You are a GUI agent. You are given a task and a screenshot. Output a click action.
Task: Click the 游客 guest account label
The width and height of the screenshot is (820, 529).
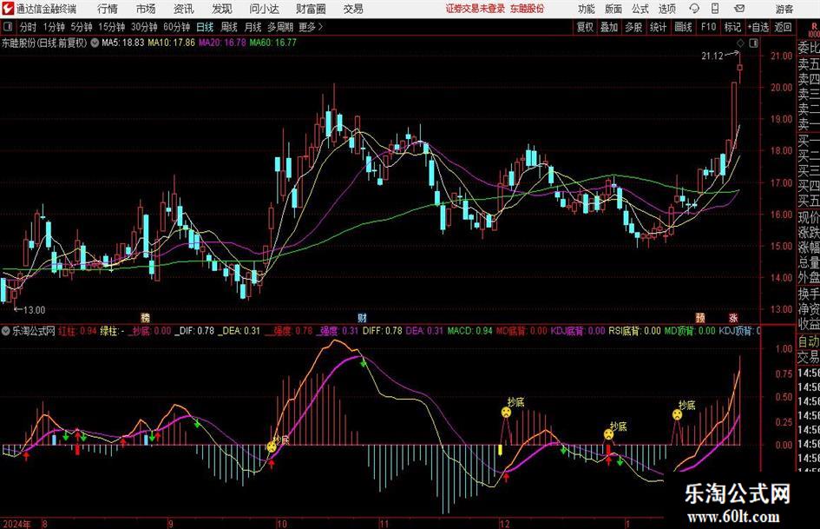(784, 9)
